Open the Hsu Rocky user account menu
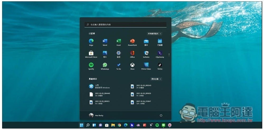Viewport: 264px width, 130px height. (96, 116)
